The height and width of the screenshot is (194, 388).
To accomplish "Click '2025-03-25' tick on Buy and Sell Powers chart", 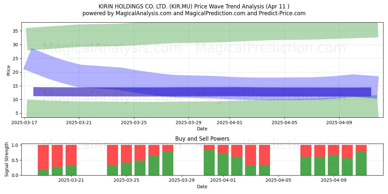I will [126, 180].
